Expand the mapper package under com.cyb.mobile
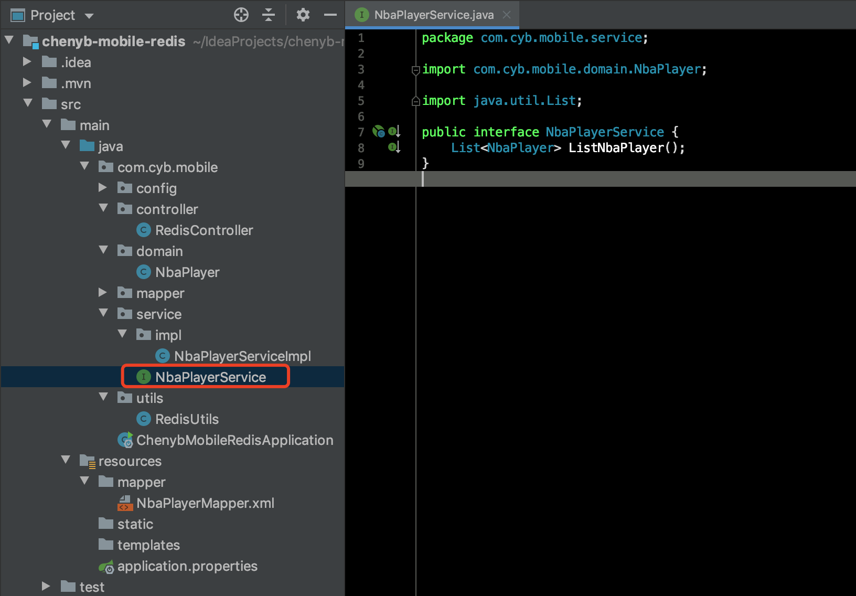856x596 pixels. coord(103,292)
